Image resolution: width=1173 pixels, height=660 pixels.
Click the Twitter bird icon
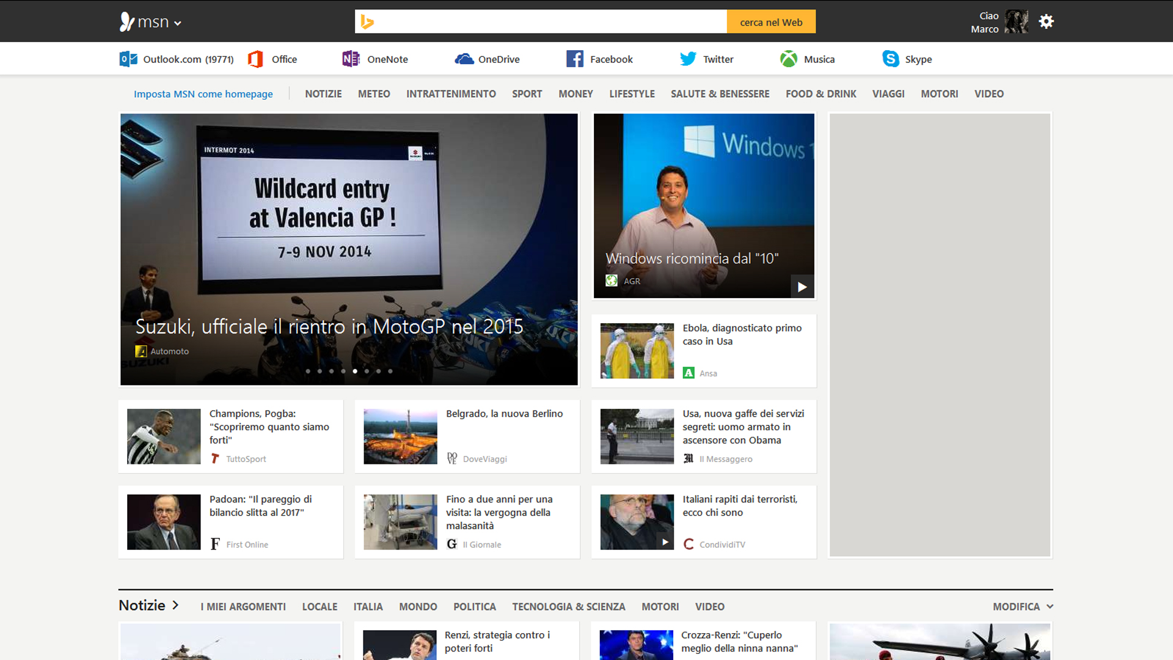(688, 59)
